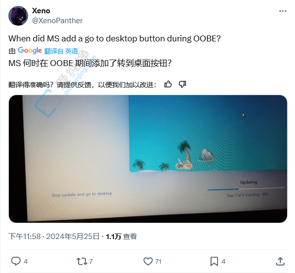Screen dimensions: 295x273
Task: Open the three-dot more options menu
Action: (x=283, y=11)
